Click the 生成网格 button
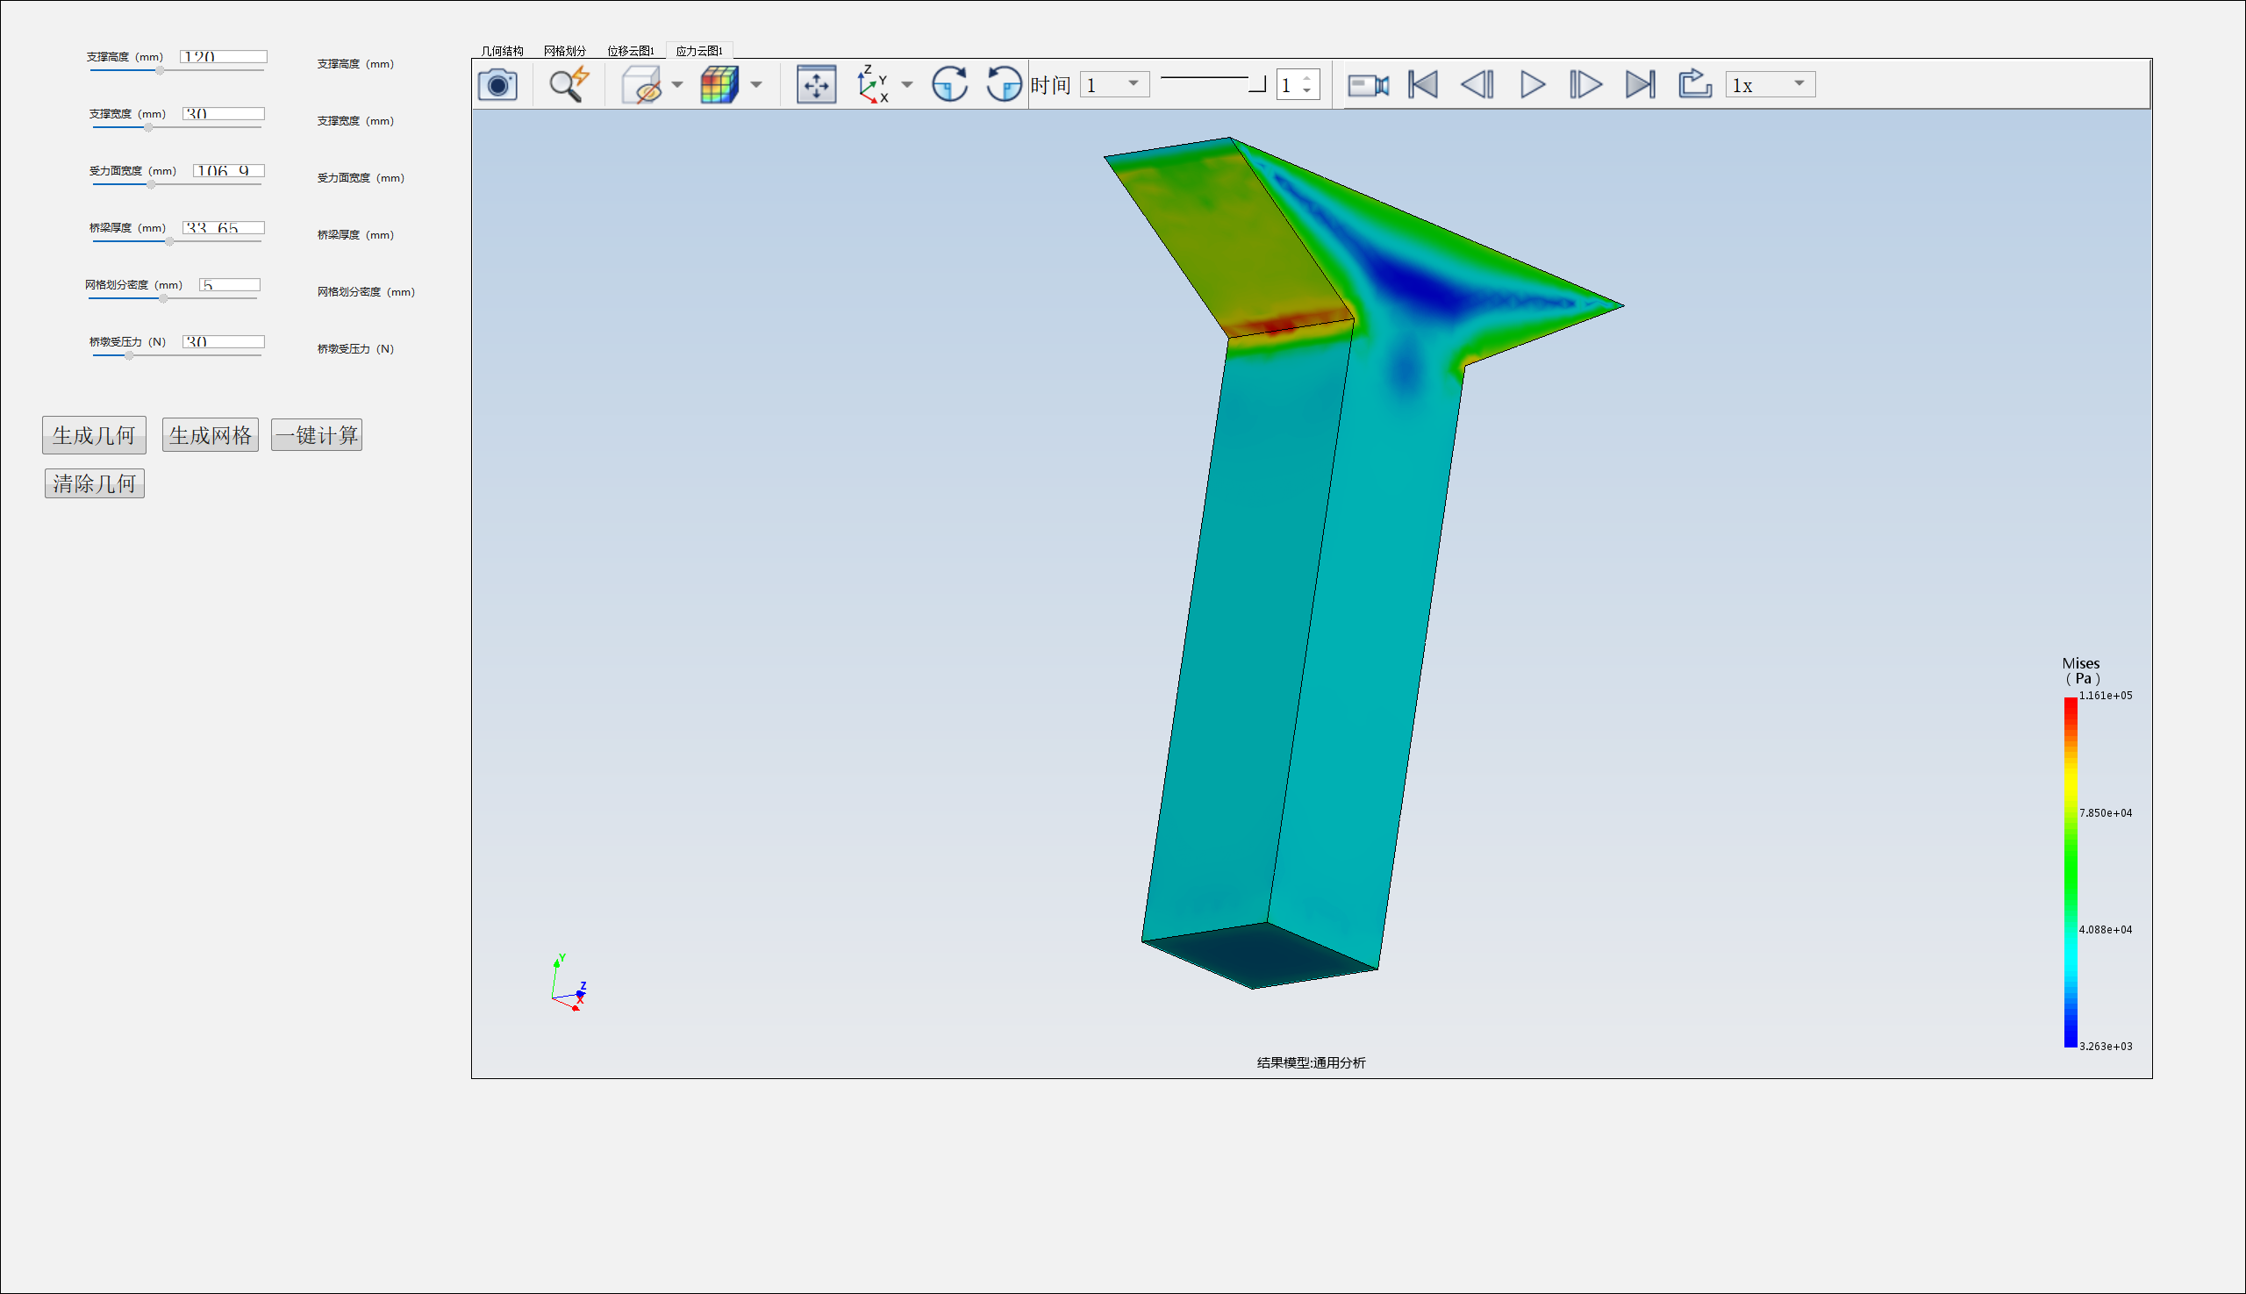 (x=211, y=435)
